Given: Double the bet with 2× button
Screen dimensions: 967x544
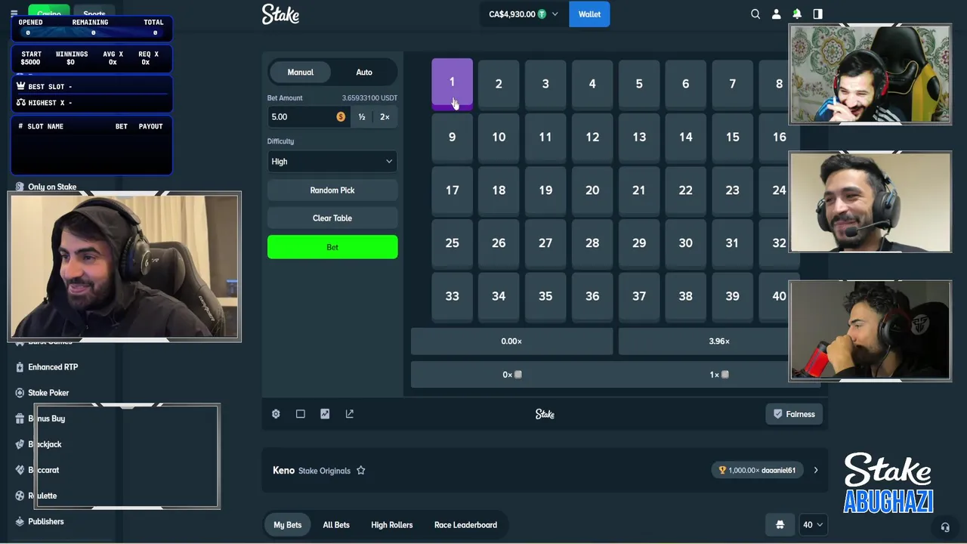Looking at the screenshot, I should [385, 117].
